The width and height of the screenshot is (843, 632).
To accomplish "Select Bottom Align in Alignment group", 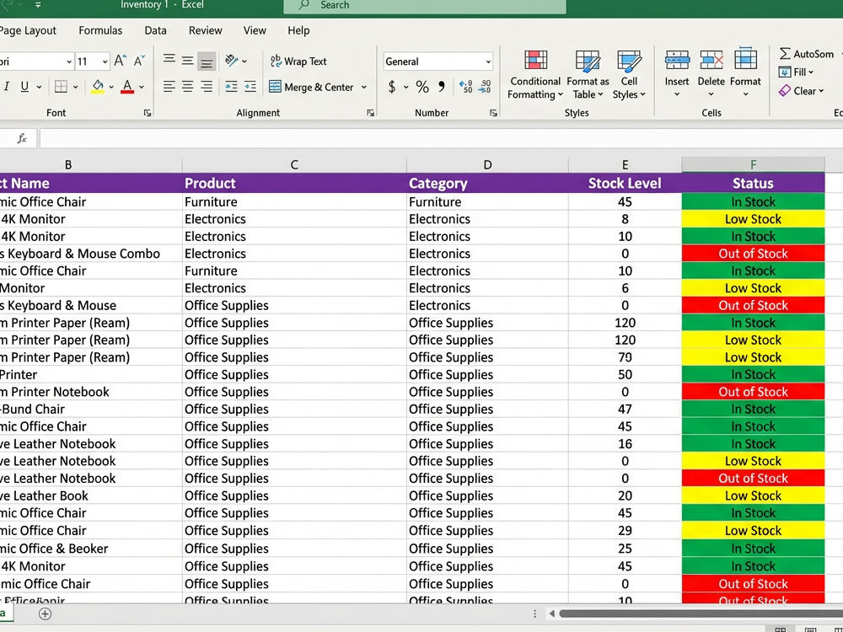I will tap(207, 62).
